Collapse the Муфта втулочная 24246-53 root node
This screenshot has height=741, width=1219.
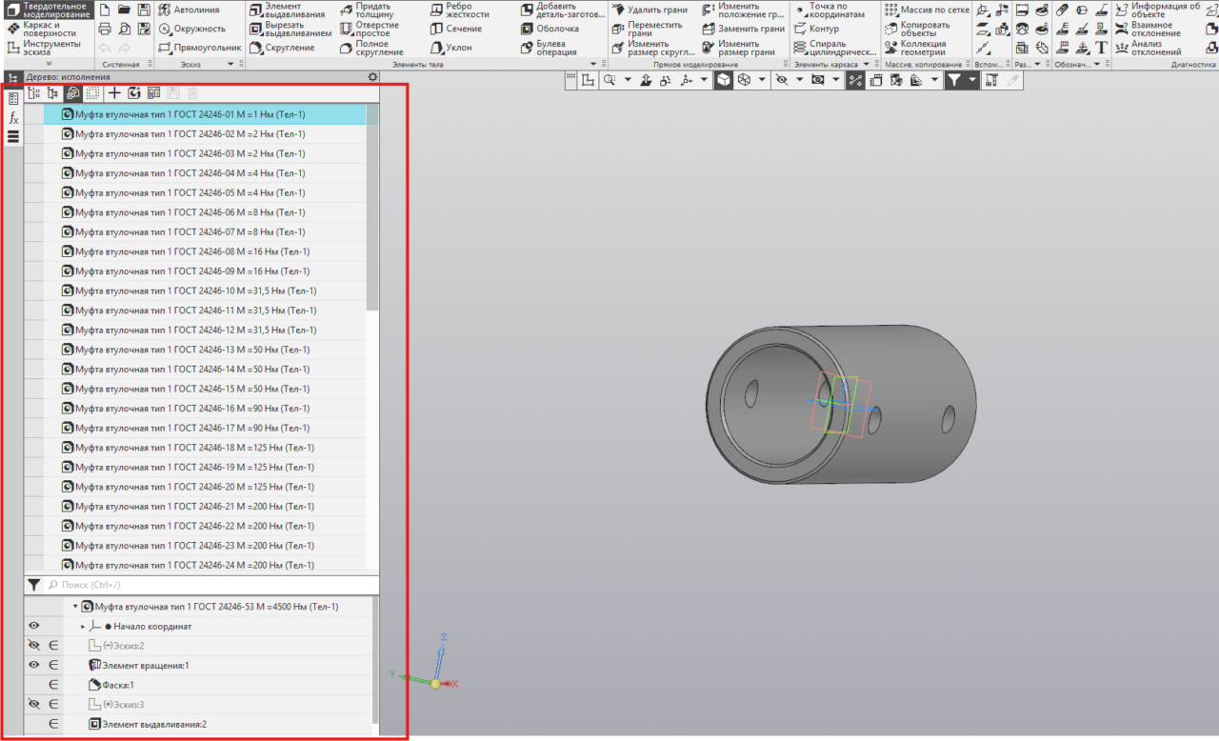pos(75,606)
